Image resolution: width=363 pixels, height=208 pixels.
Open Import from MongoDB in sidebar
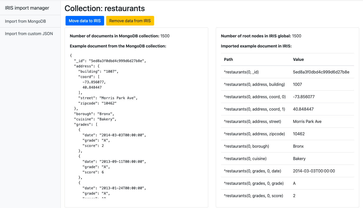(25, 21)
